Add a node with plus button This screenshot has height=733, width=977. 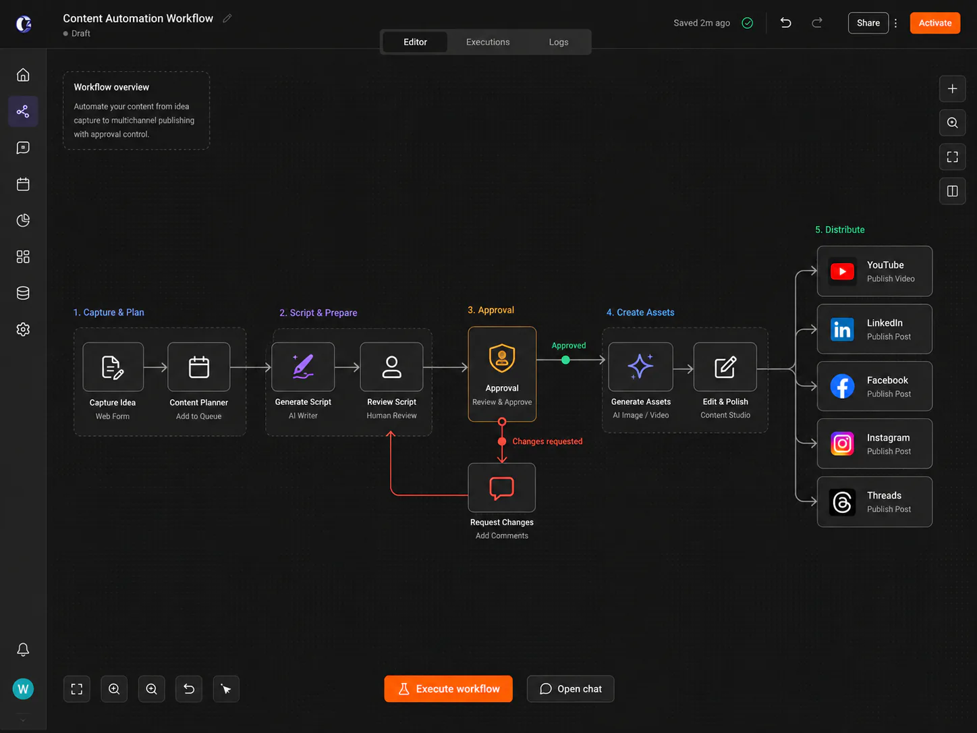click(x=952, y=88)
